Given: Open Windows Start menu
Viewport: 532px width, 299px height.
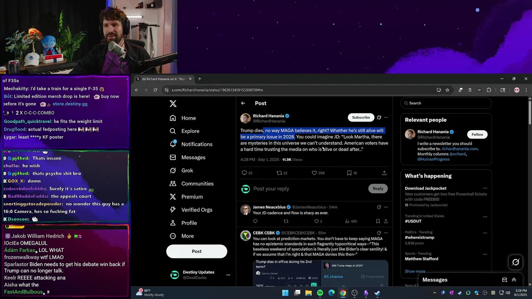Looking at the screenshot, I should pyautogui.click(x=285, y=293).
